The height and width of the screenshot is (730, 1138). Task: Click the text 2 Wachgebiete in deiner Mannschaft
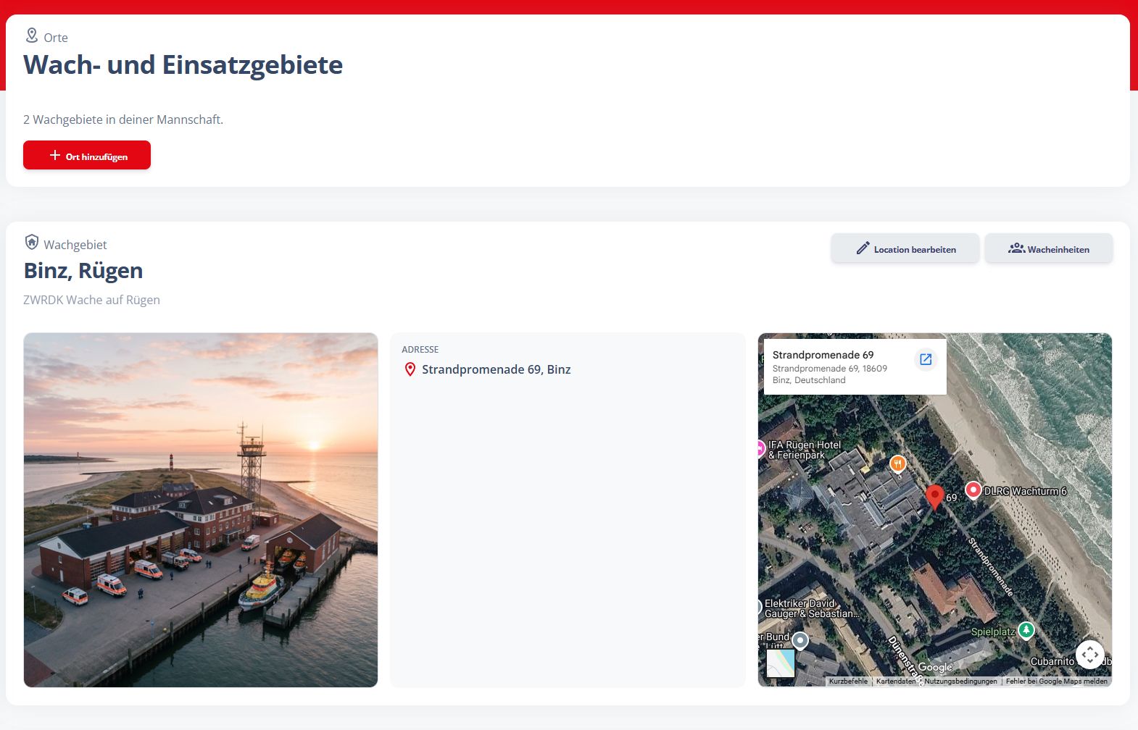click(x=123, y=119)
